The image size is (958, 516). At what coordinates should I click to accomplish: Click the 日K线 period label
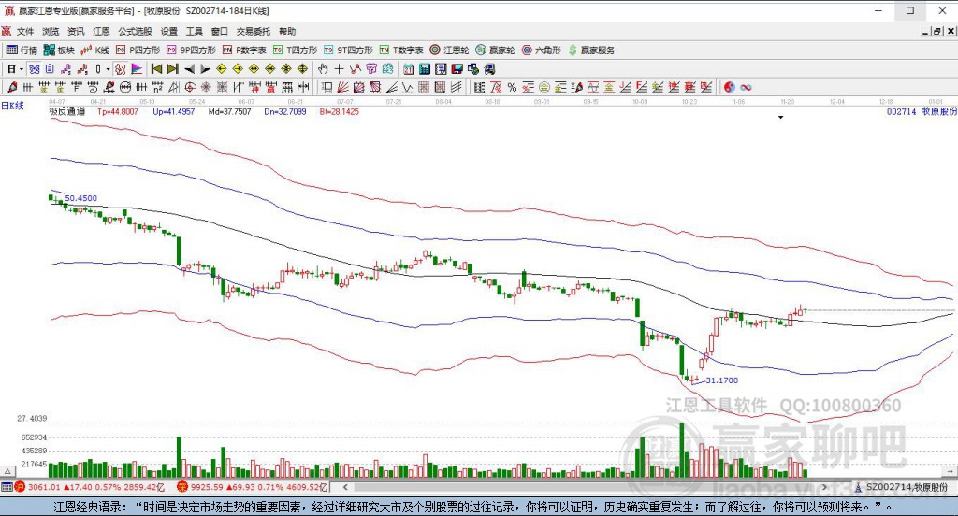coord(12,106)
